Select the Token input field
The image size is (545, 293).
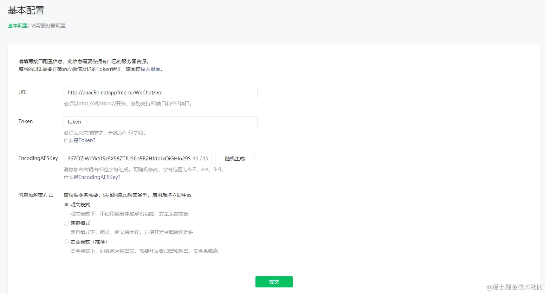coord(160,121)
